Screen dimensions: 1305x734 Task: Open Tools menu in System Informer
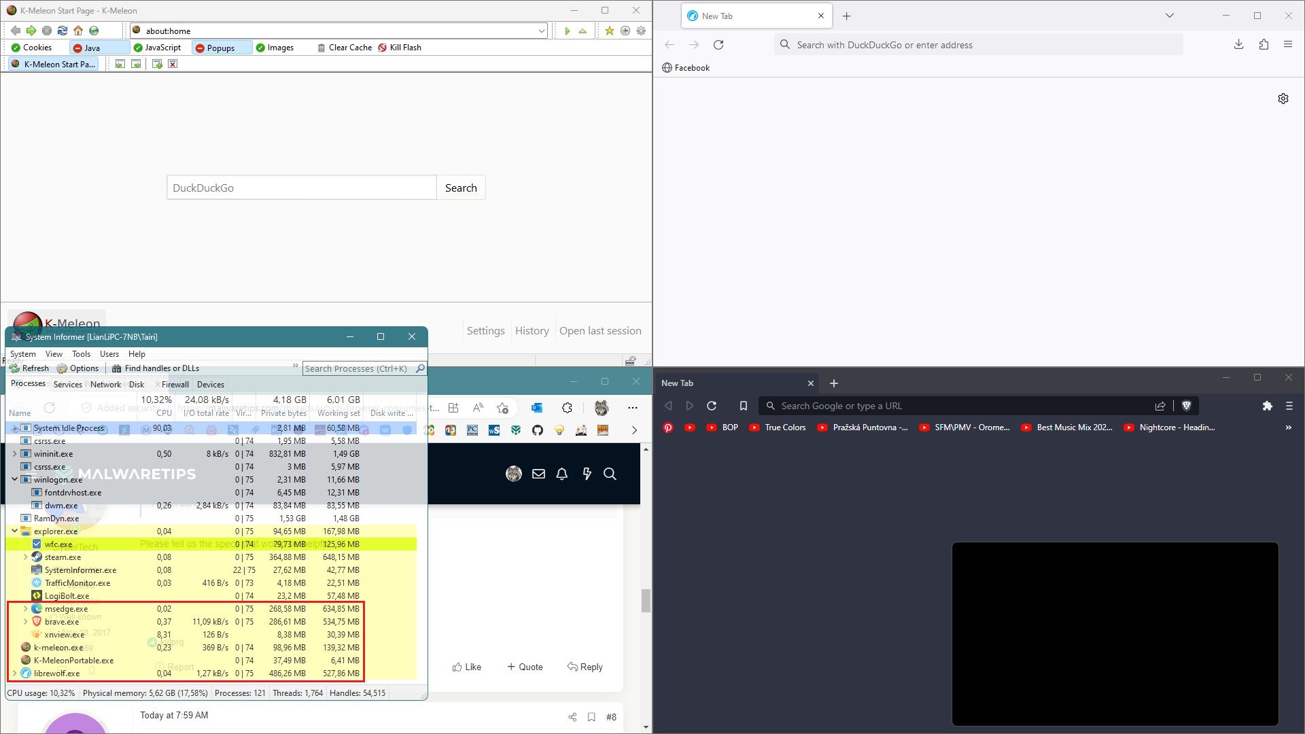[x=81, y=354]
